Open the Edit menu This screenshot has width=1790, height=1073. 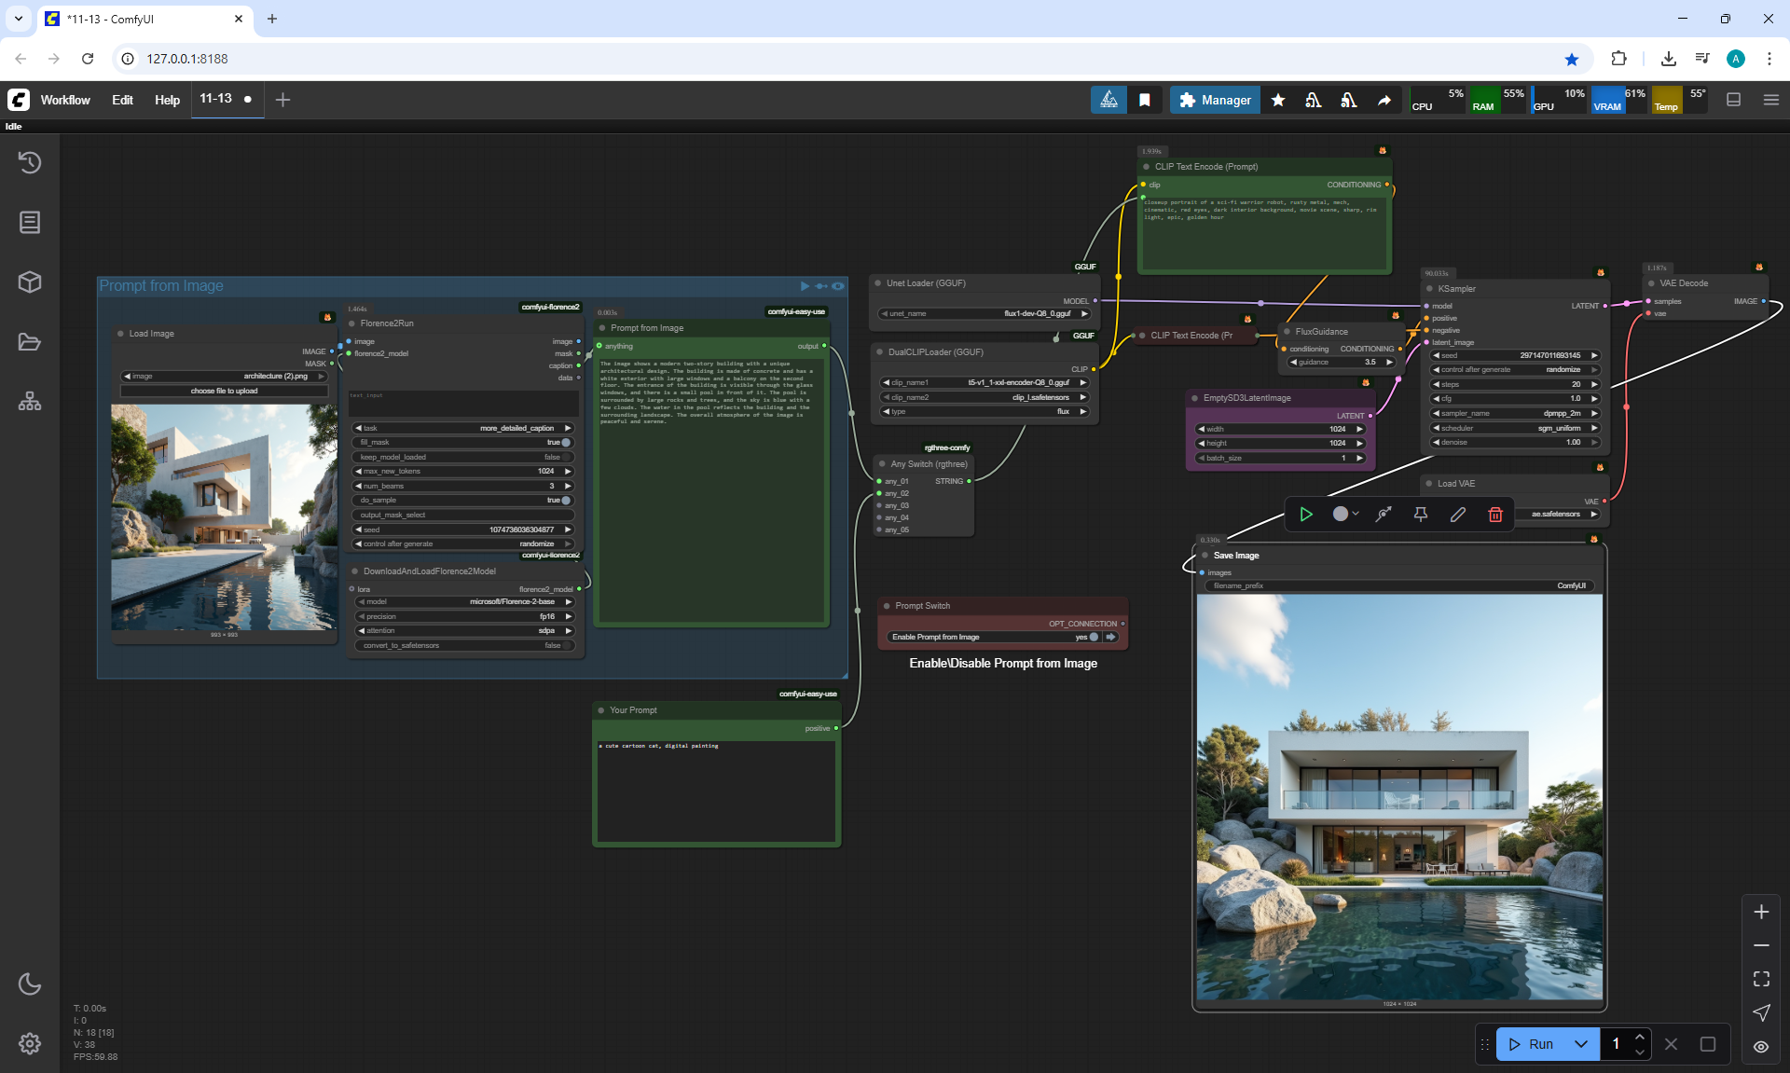pyautogui.click(x=122, y=100)
